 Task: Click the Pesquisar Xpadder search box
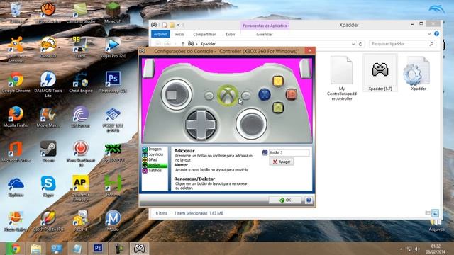402,44
